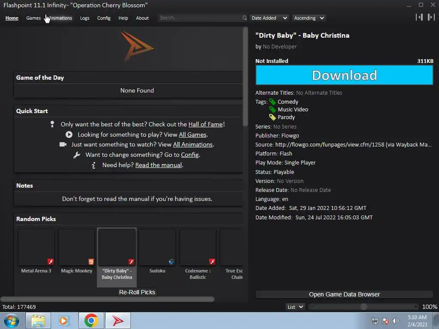
Task: Open the Help tab
Action: point(123,18)
